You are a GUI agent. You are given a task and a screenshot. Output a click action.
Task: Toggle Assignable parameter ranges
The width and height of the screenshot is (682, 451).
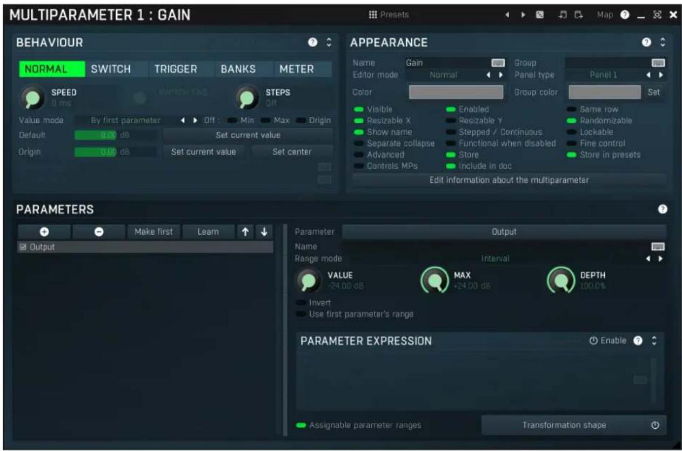(x=359, y=425)
